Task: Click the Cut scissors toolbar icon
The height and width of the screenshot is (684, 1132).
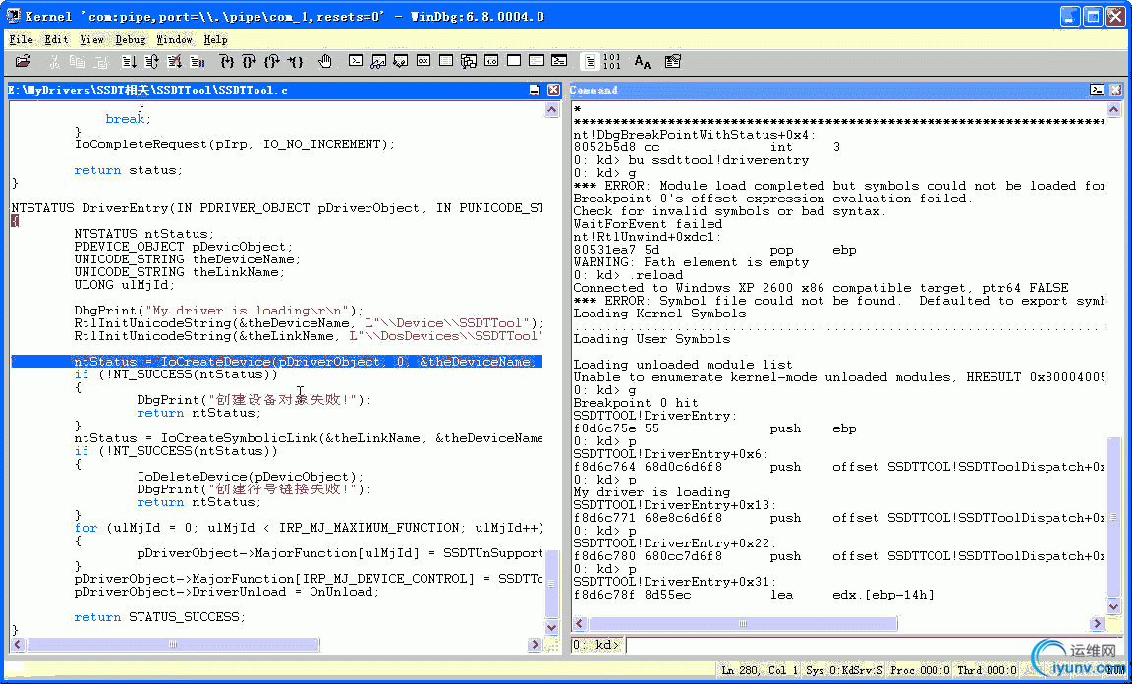Action: point(55,61)
